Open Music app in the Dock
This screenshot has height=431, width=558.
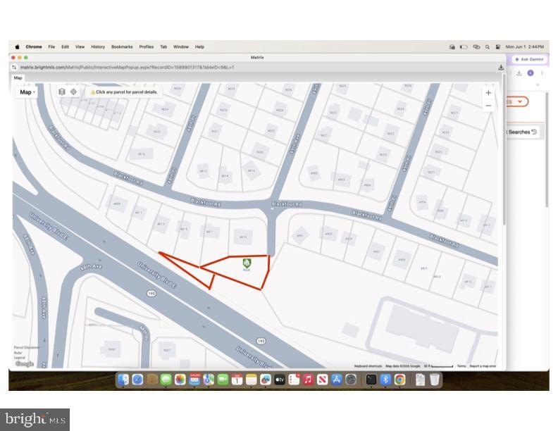point(308,380)
